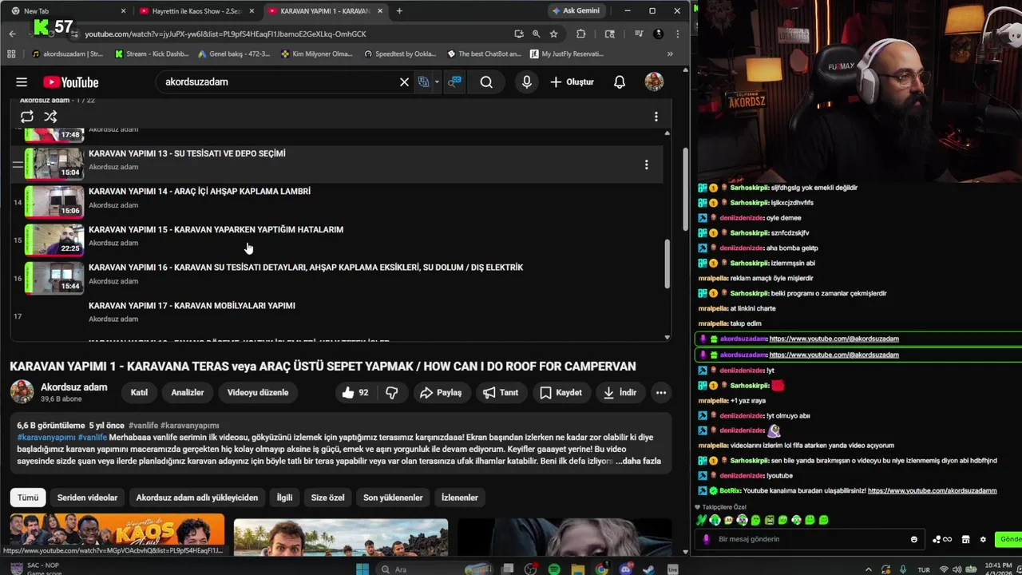Switch to Hayrettin ile Kaos Show tab
Image resolution: width=1022 pixels, height=575 pixels.
(x=196, y=11)
